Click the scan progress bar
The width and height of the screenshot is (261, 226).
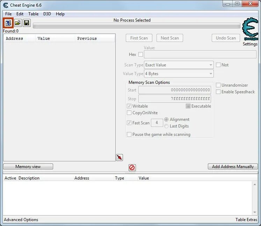point(137,26)
